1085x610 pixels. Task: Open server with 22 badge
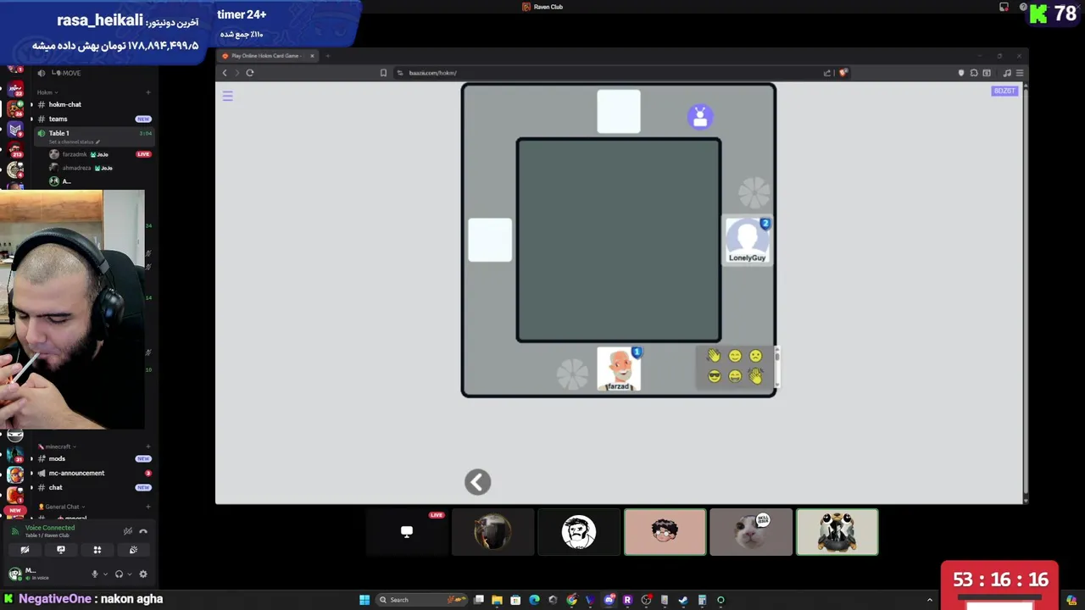pyautogui.click(x=14, y=88)
